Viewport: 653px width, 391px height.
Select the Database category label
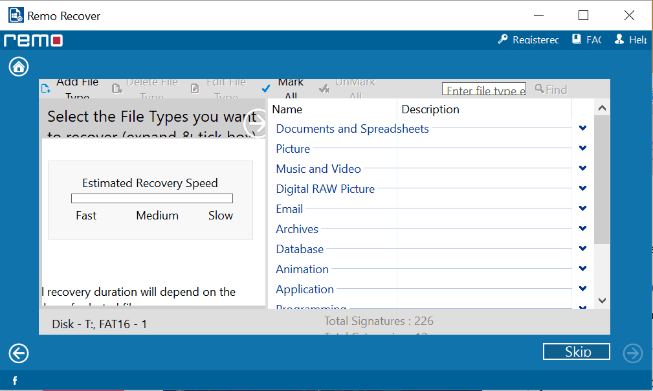[x=300, y=249]
